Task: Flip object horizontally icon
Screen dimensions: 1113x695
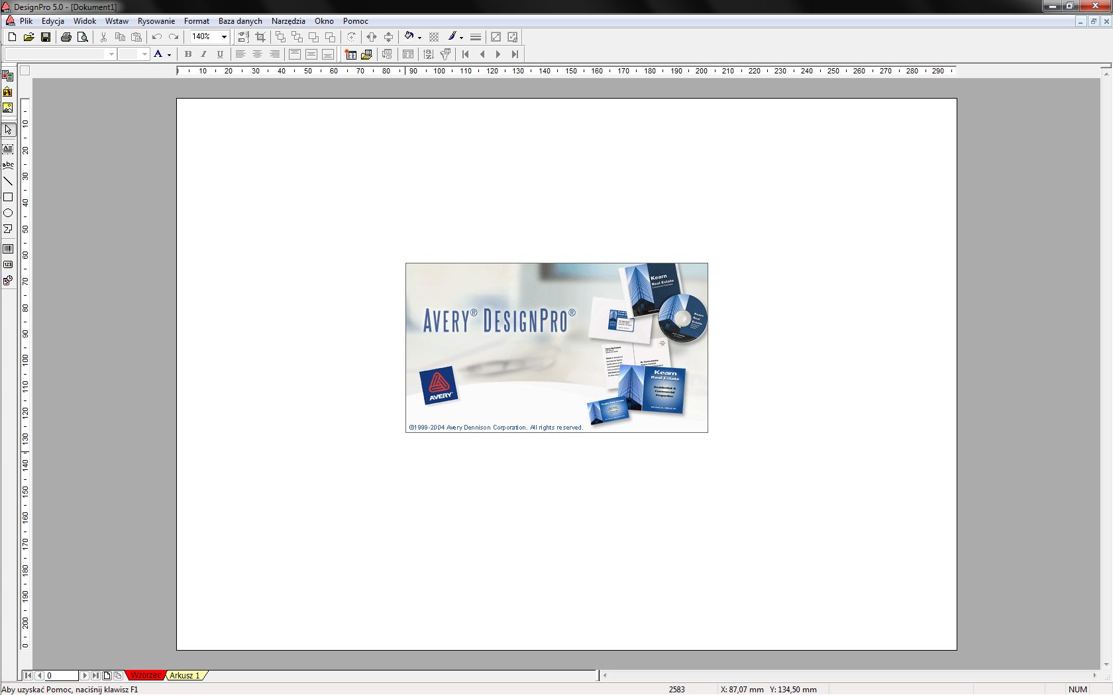Action: 372,37
